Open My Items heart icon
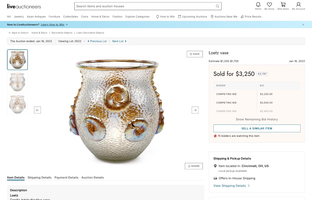Image resolution: width=312 pixels, height=200 pixels. (x=269, y=4)
